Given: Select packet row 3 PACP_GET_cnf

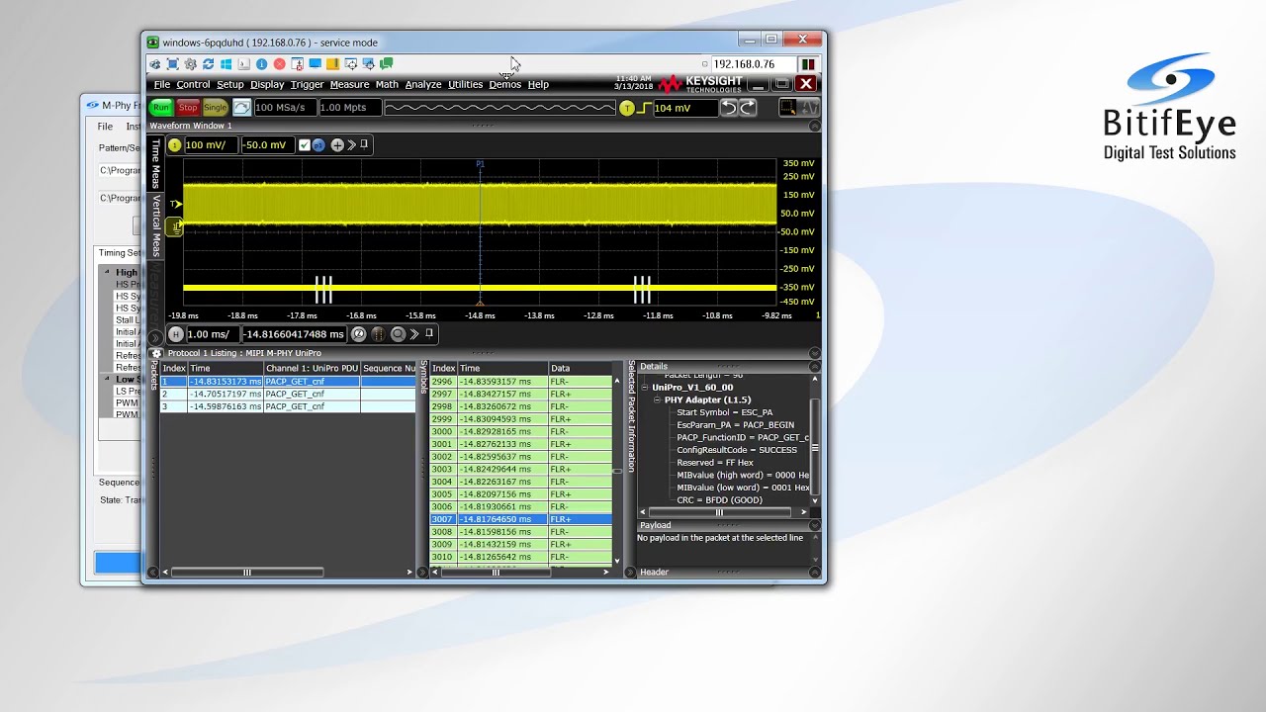Looking at the screenshot, I should coord(288,406).
